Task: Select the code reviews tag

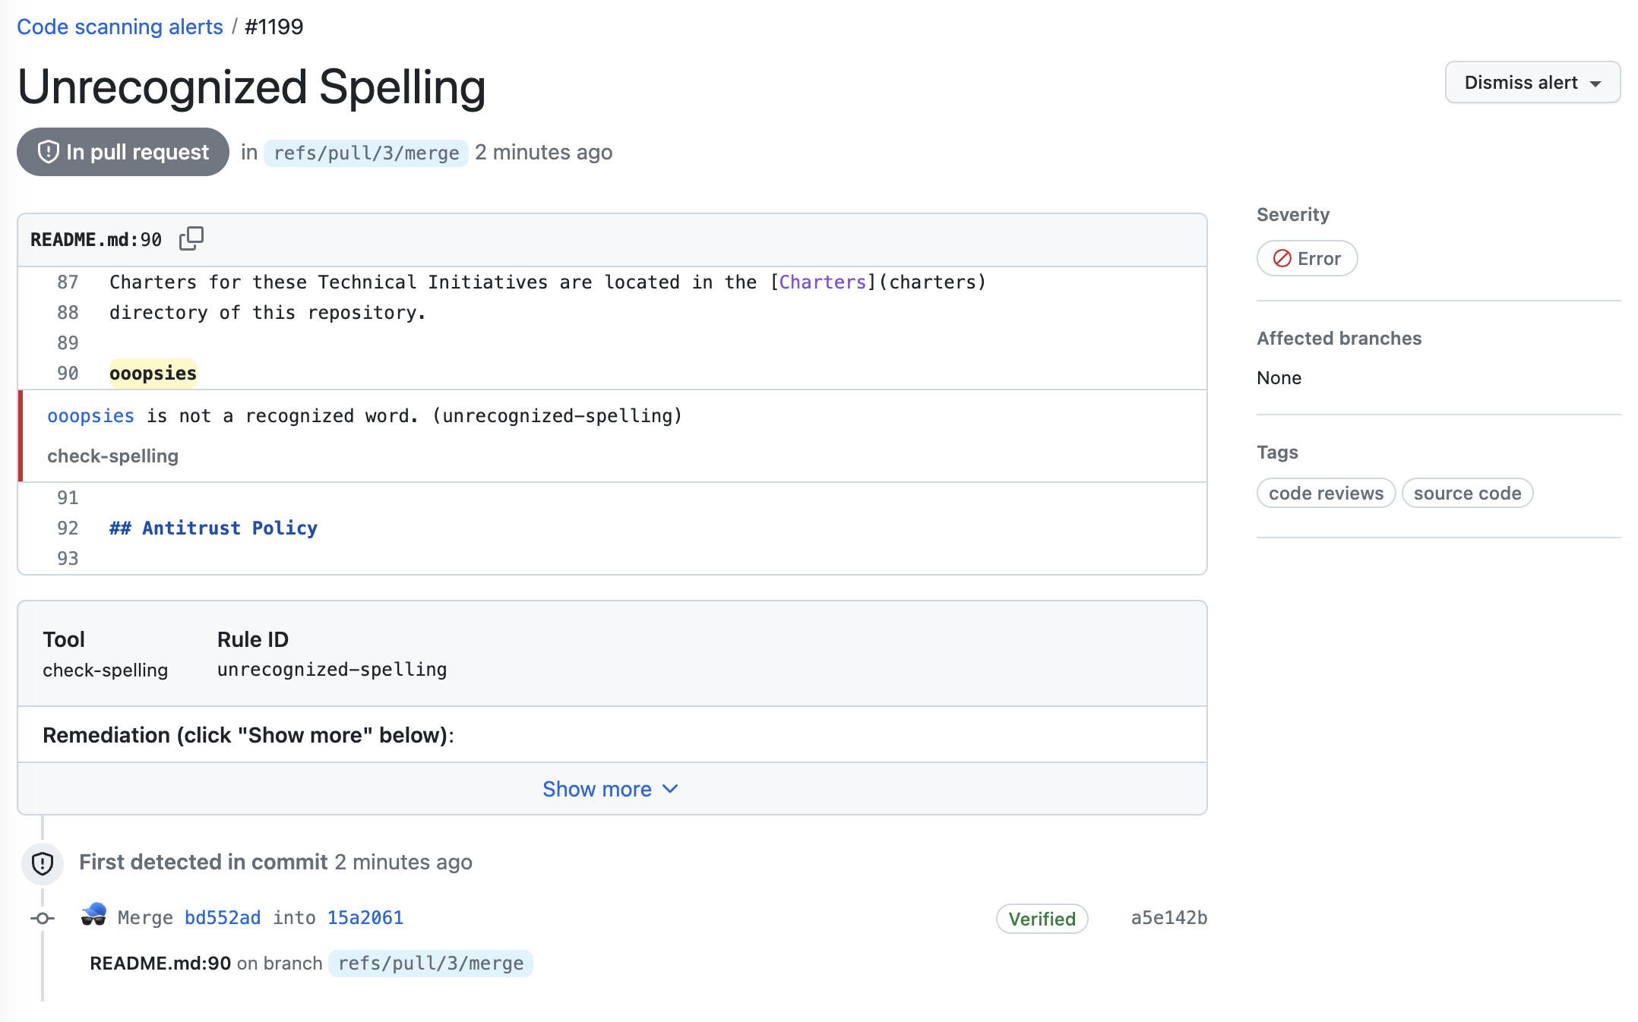Action: click(1326, 493)
